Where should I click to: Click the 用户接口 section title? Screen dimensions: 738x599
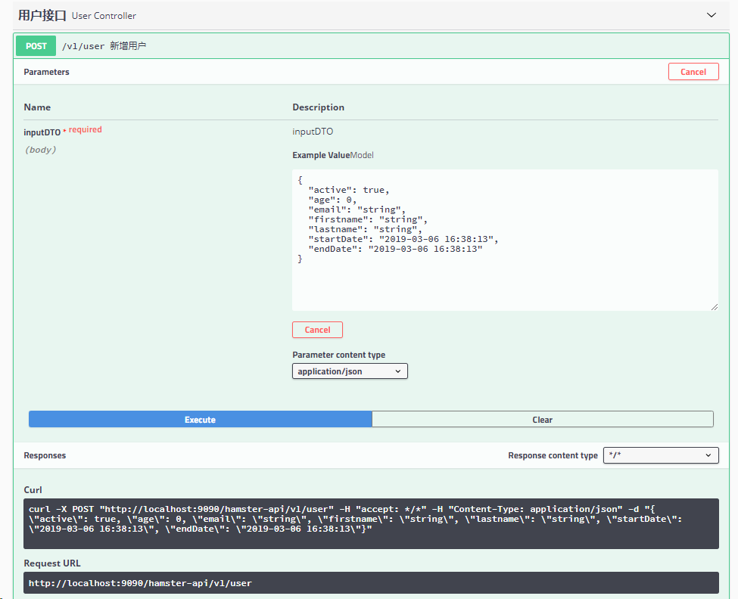(x=42, y=16)
